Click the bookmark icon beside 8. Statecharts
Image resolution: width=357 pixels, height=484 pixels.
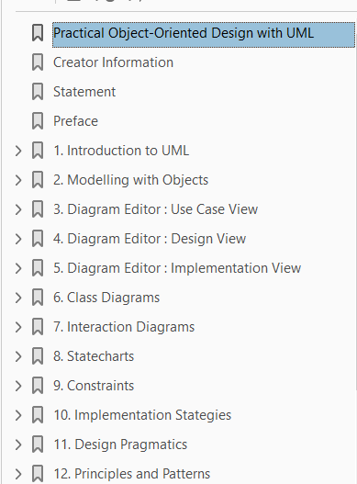pyautogui.click(x=38, y=356)
